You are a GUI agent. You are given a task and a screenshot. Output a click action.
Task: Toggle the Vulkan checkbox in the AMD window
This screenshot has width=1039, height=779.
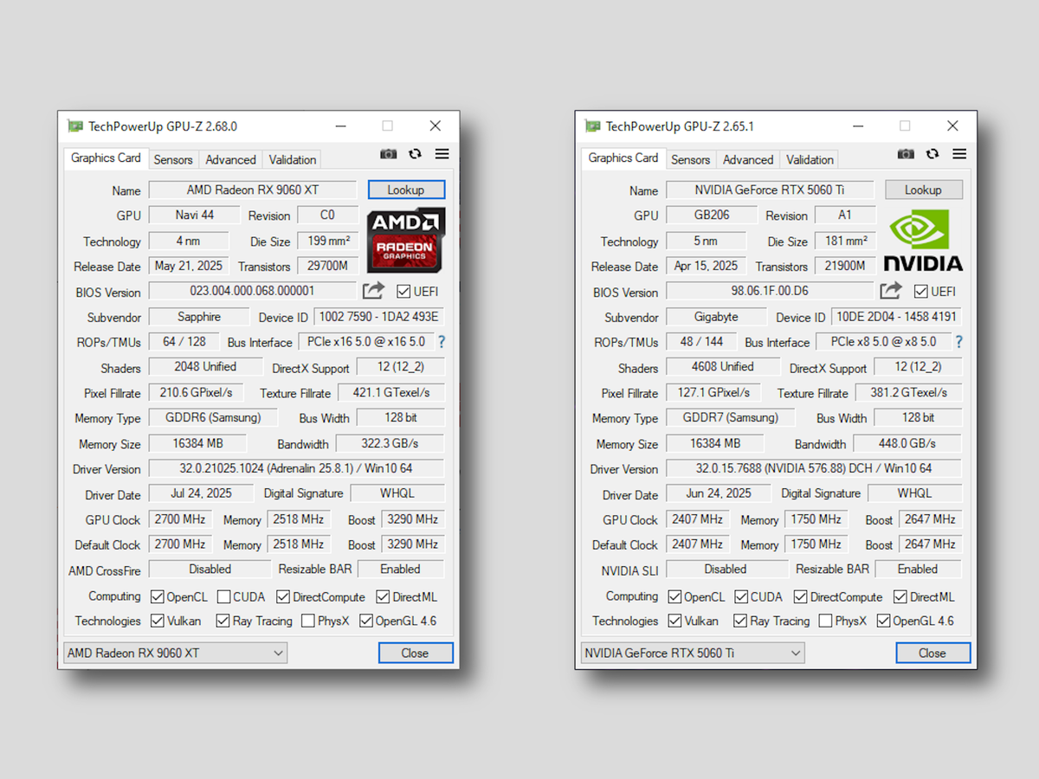coord(158,621)
